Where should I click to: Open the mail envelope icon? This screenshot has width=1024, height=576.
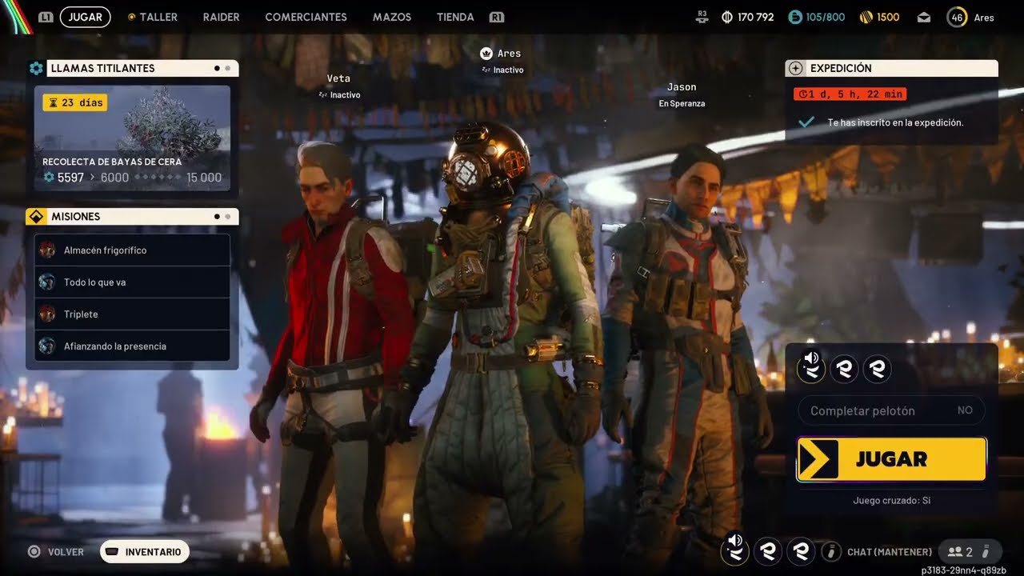tap(924, 17)
